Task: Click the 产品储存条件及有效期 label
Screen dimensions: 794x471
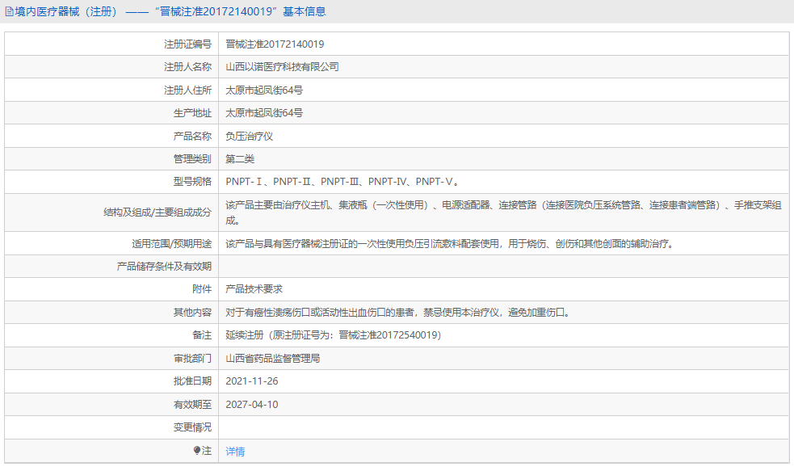Action: tap(164, 267)
